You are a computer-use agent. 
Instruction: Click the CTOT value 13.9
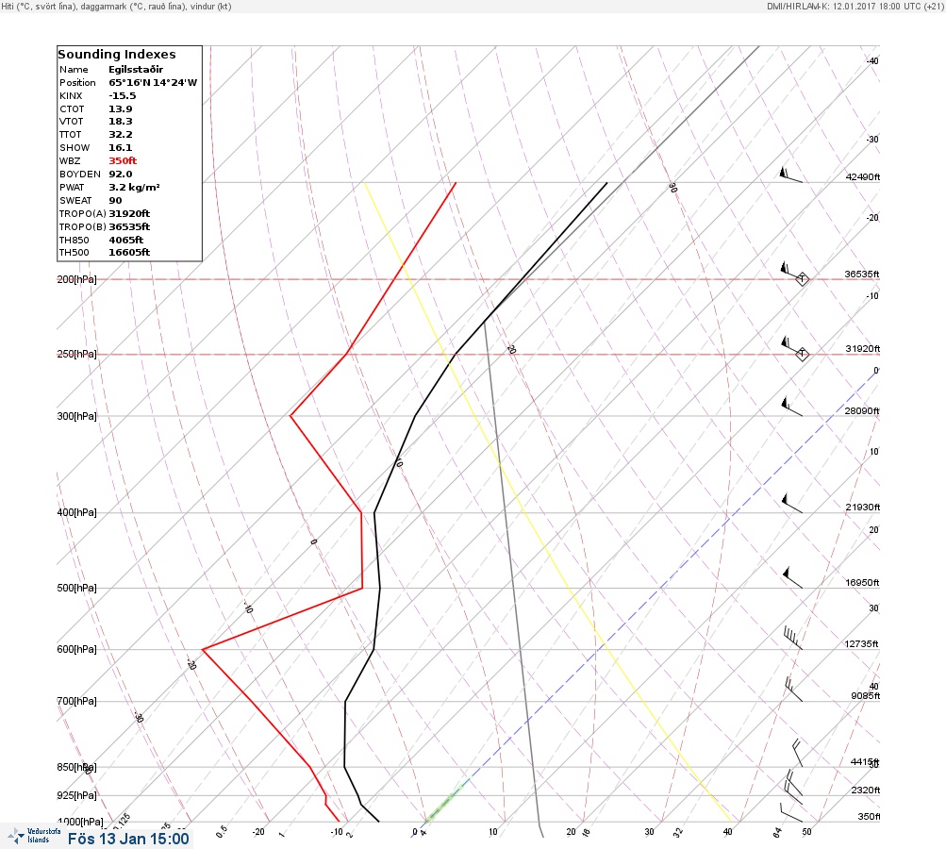(121, 109)
